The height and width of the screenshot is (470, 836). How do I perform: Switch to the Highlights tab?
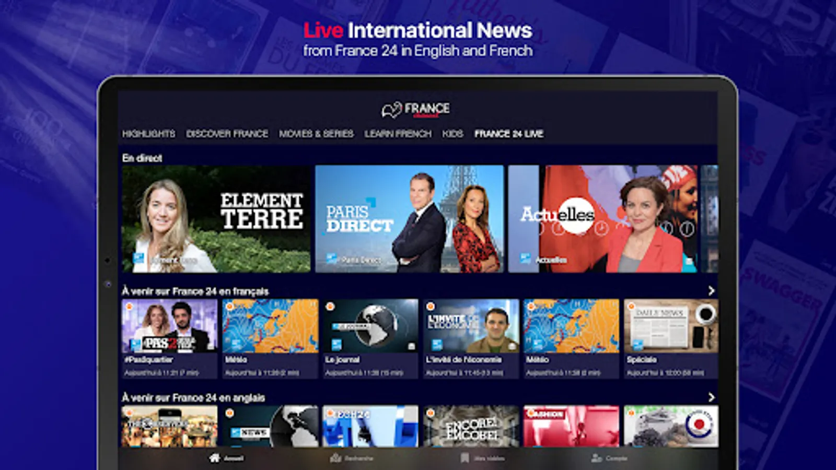tap(149, 134)
